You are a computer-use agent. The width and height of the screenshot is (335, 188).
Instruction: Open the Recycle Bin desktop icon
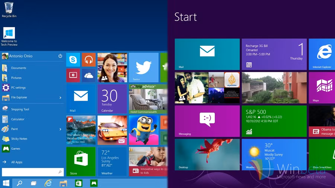click(x=9, y=10)
